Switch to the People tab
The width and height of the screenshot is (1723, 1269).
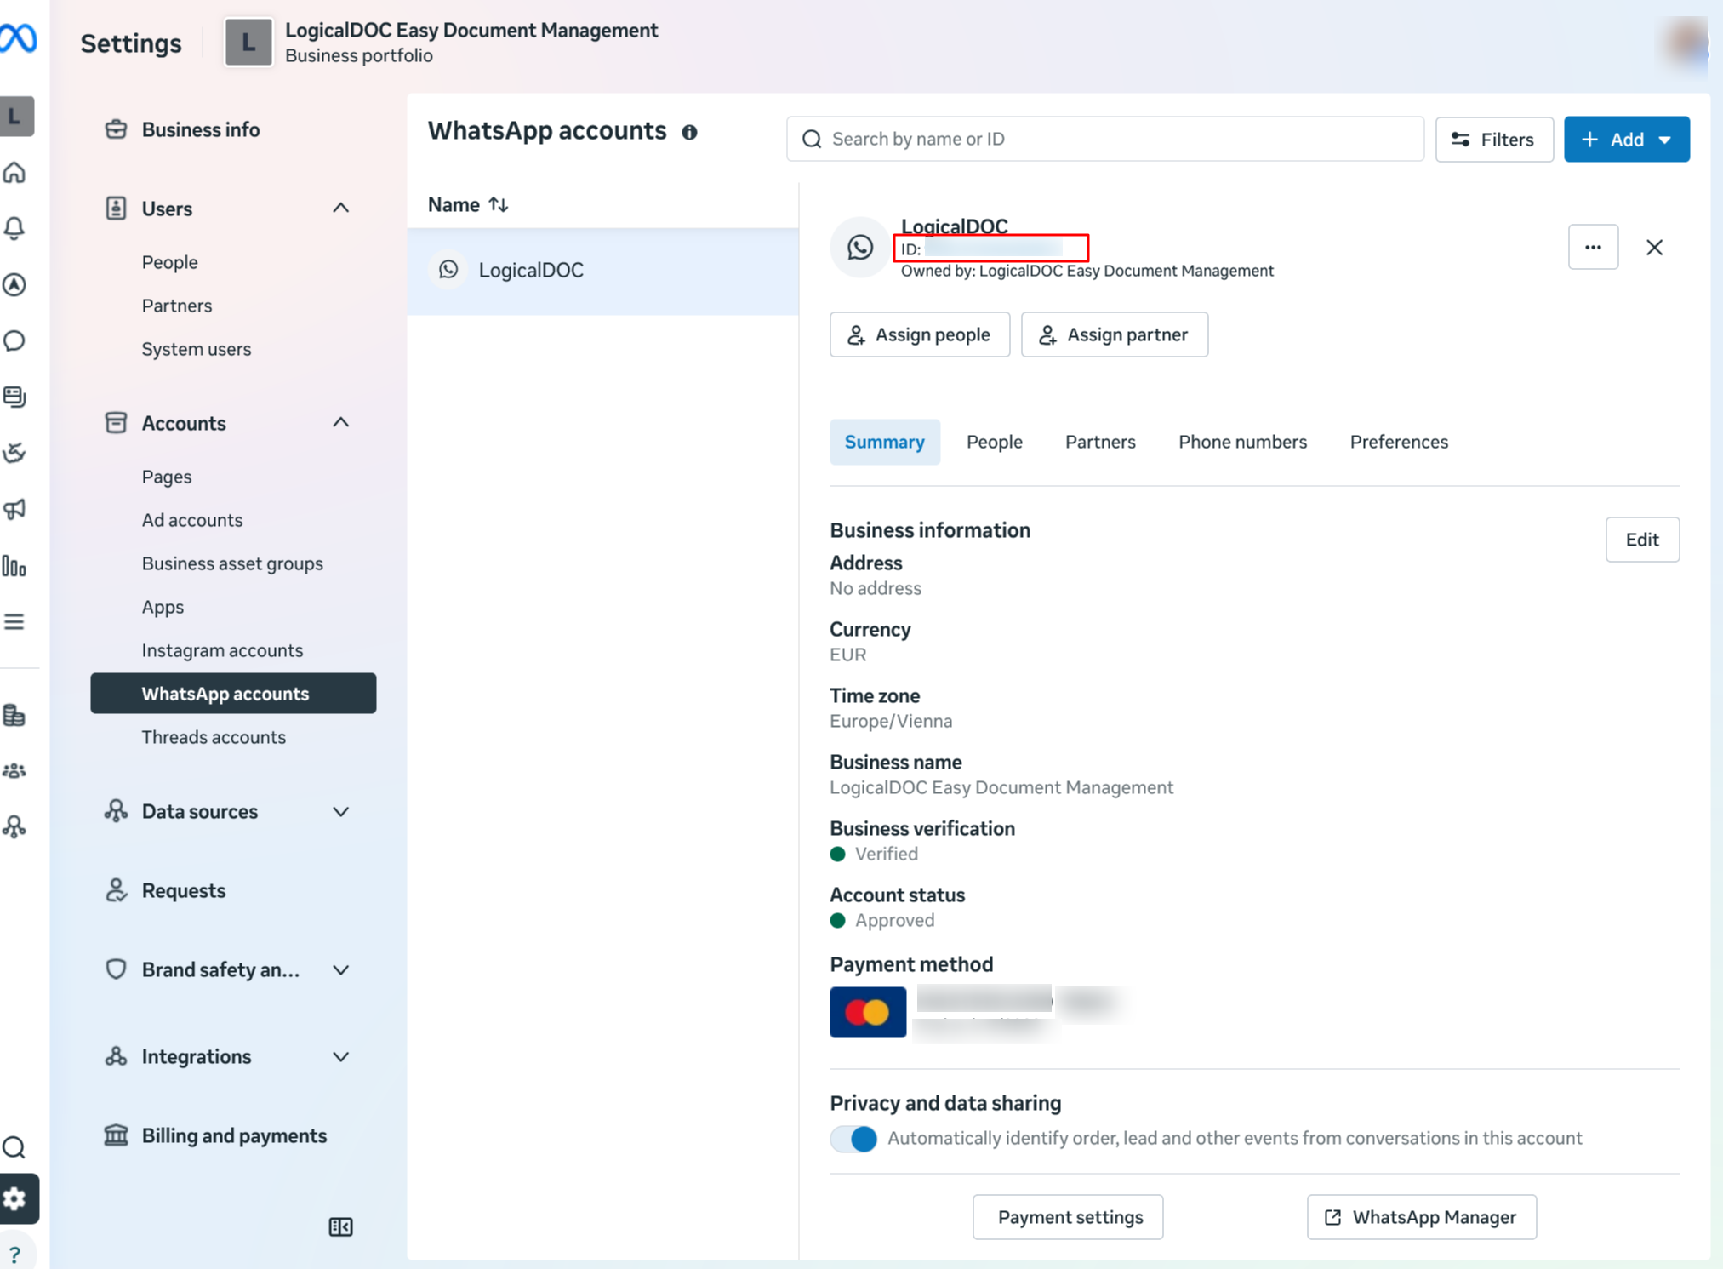994,442
